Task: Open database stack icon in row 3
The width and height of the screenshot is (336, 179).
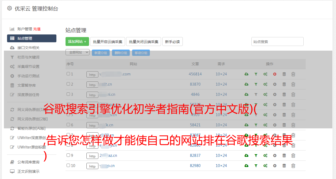Action: pos(284,94)
